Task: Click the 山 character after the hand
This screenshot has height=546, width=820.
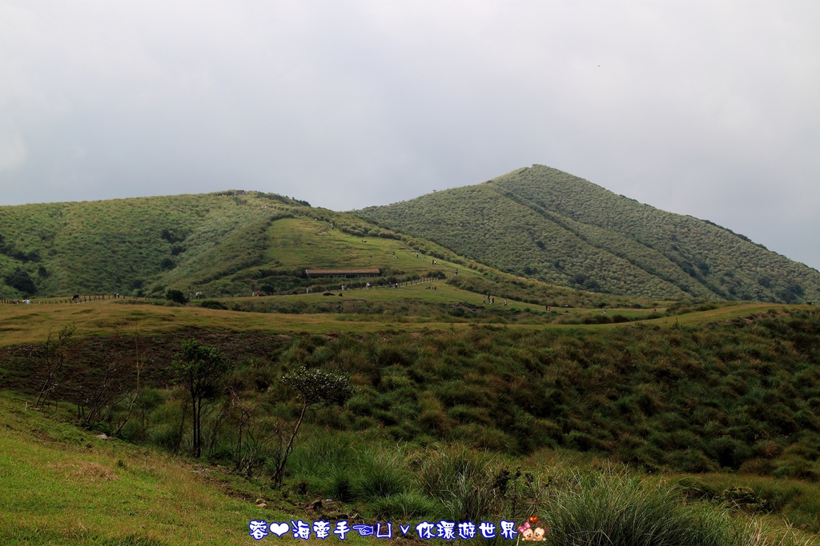Action: tap(384, 530)
